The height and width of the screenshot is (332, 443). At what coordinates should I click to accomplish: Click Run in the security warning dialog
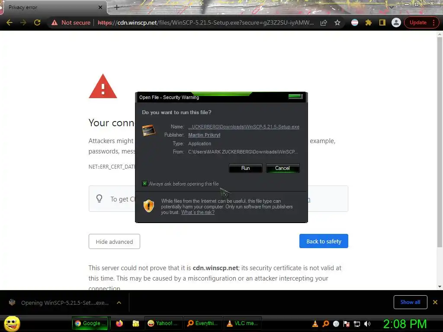[246, 168]
